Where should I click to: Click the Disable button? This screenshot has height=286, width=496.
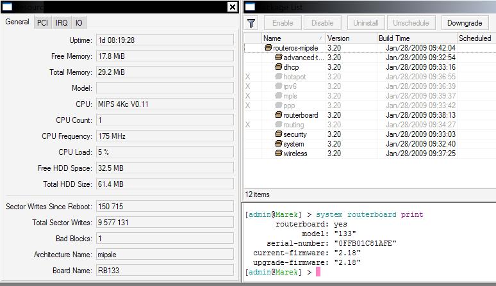(x=322, y=23)
